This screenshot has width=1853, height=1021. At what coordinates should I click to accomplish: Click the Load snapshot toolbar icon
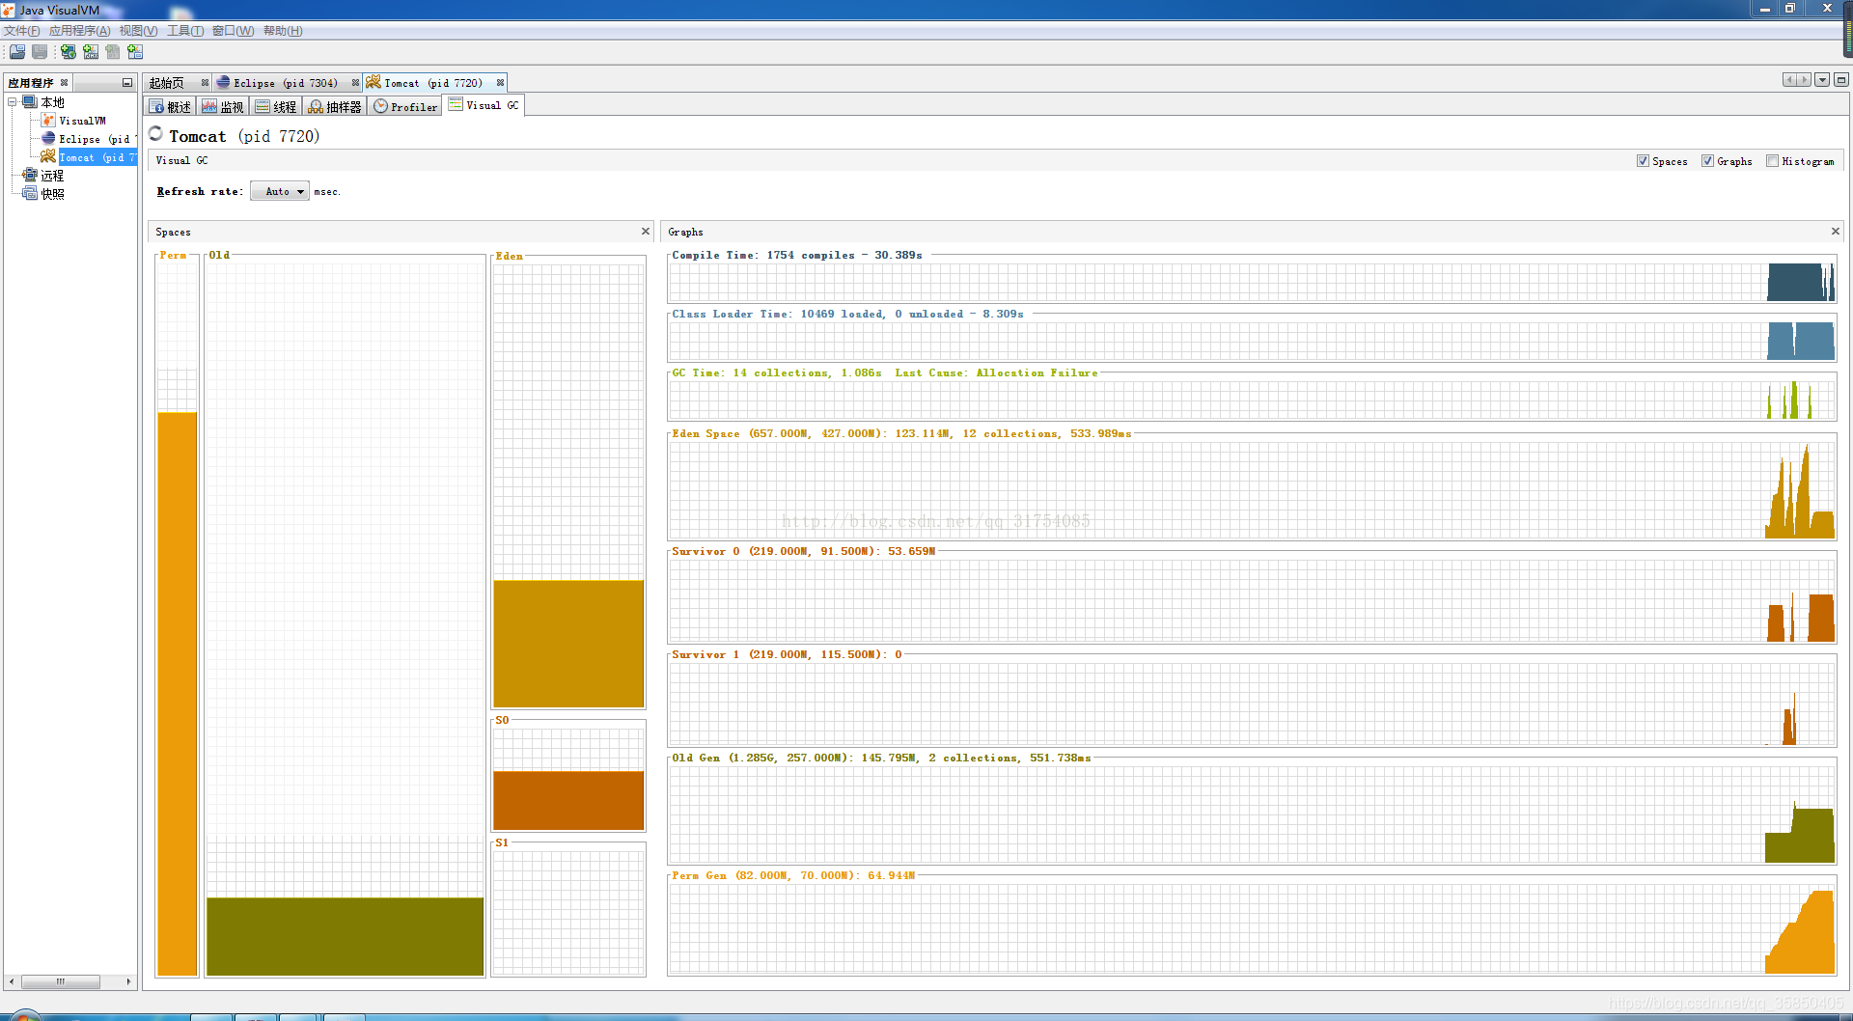(17, 52)
